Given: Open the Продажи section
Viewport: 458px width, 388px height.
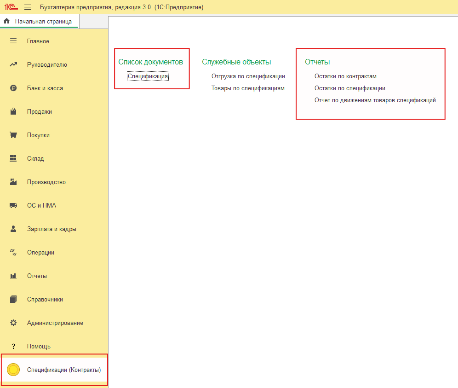Looking at the screenshot, I should pyautogui.click(x=54, y=111).
